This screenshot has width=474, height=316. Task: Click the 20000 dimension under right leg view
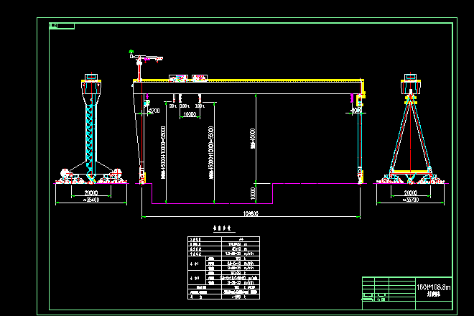(411, 192)
